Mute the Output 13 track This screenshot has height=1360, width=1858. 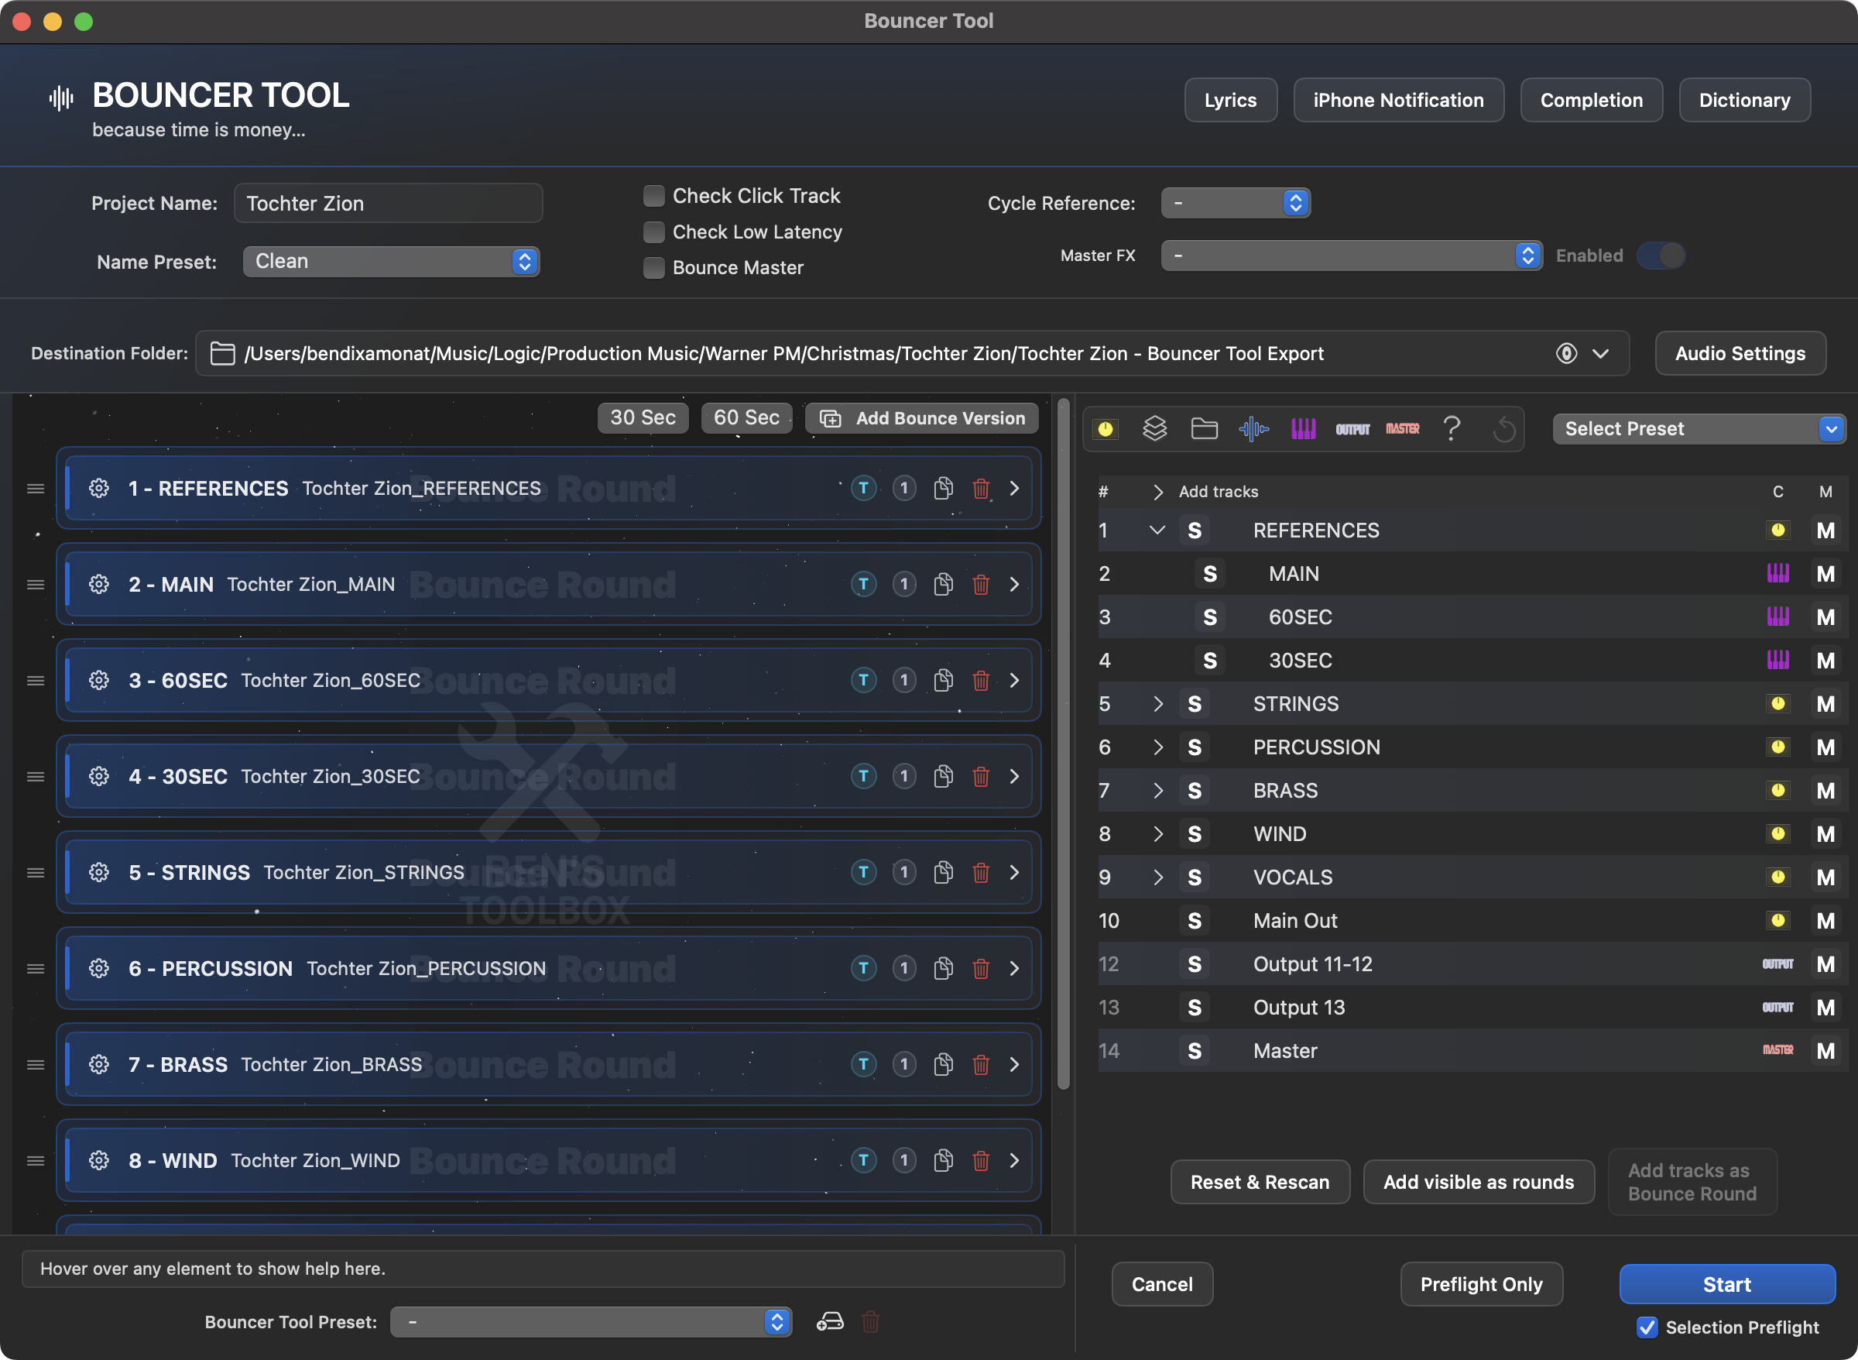tap(1825, 1008)
